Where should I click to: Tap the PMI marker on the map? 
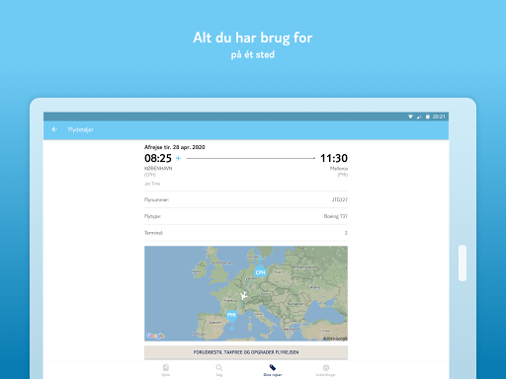231,316
